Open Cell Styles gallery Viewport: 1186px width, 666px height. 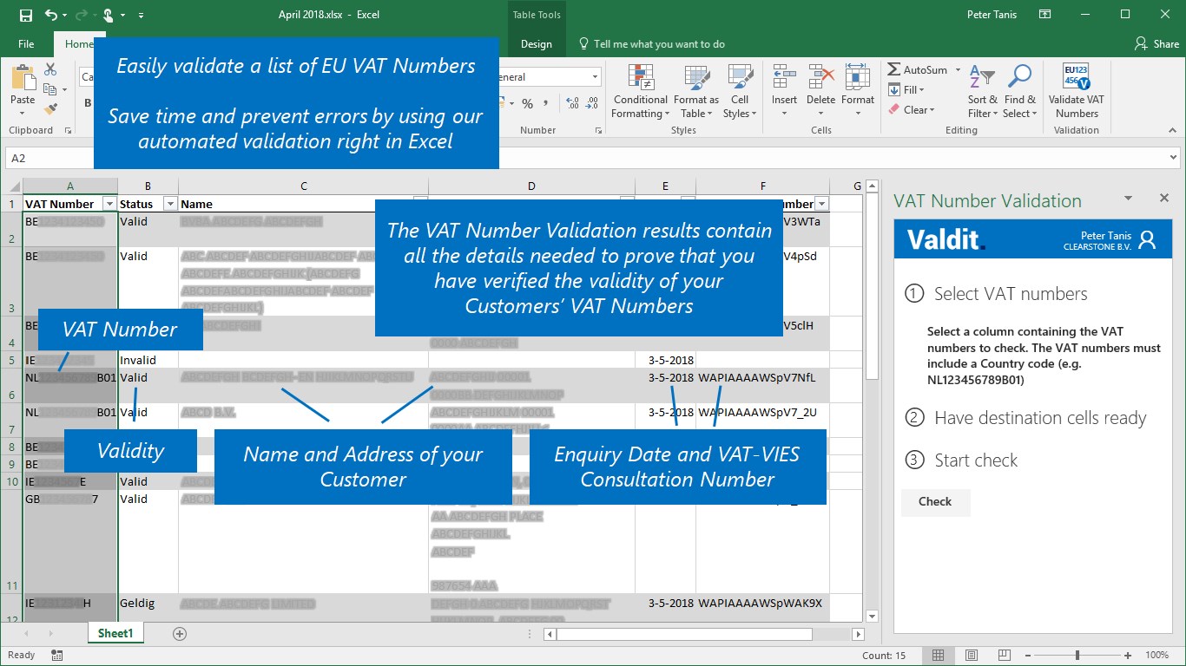740,92
